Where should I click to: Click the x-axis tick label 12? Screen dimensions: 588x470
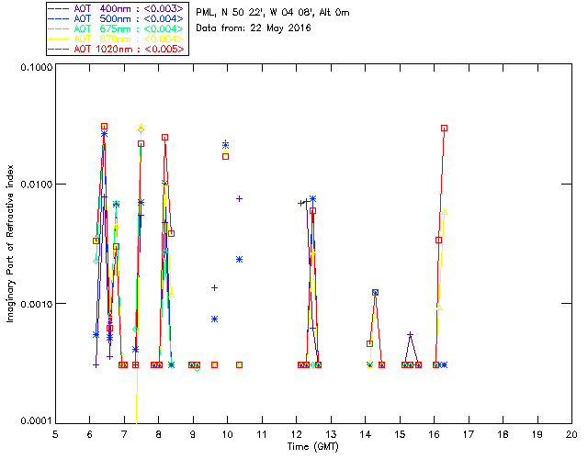coord(297,433)
